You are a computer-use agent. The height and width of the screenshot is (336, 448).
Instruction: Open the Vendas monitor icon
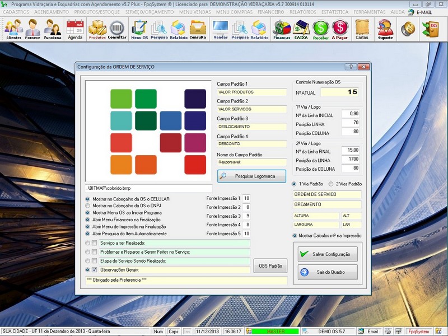coord(221,29)
